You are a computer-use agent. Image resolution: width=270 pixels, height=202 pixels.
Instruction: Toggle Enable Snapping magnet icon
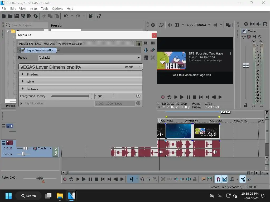coord(218,179)
